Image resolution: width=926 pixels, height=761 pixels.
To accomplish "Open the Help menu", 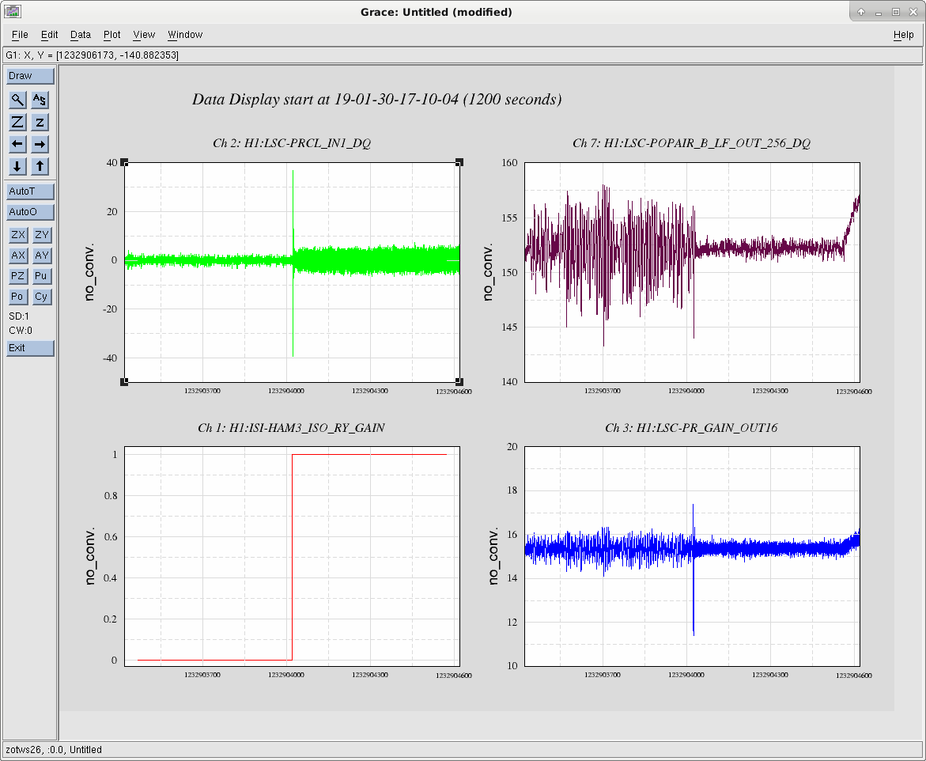I will coord(904,35).
